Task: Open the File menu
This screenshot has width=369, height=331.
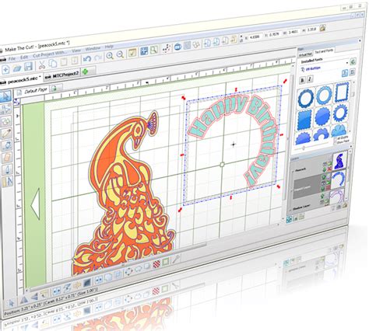Action: tap(12, 59)
